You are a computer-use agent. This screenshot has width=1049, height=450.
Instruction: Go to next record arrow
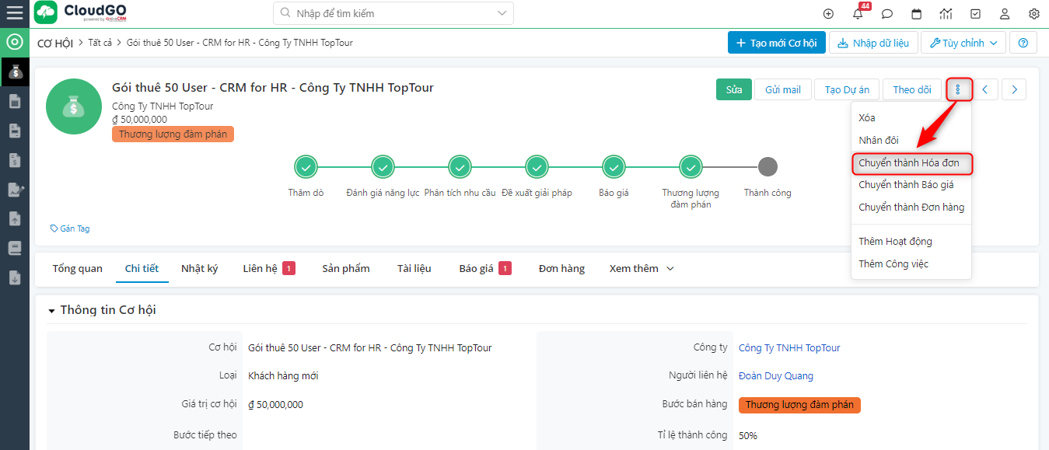click(x=1014, y=90)
